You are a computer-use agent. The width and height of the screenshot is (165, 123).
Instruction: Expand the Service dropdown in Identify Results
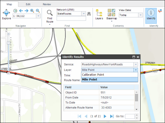click(x=135, y=64)
